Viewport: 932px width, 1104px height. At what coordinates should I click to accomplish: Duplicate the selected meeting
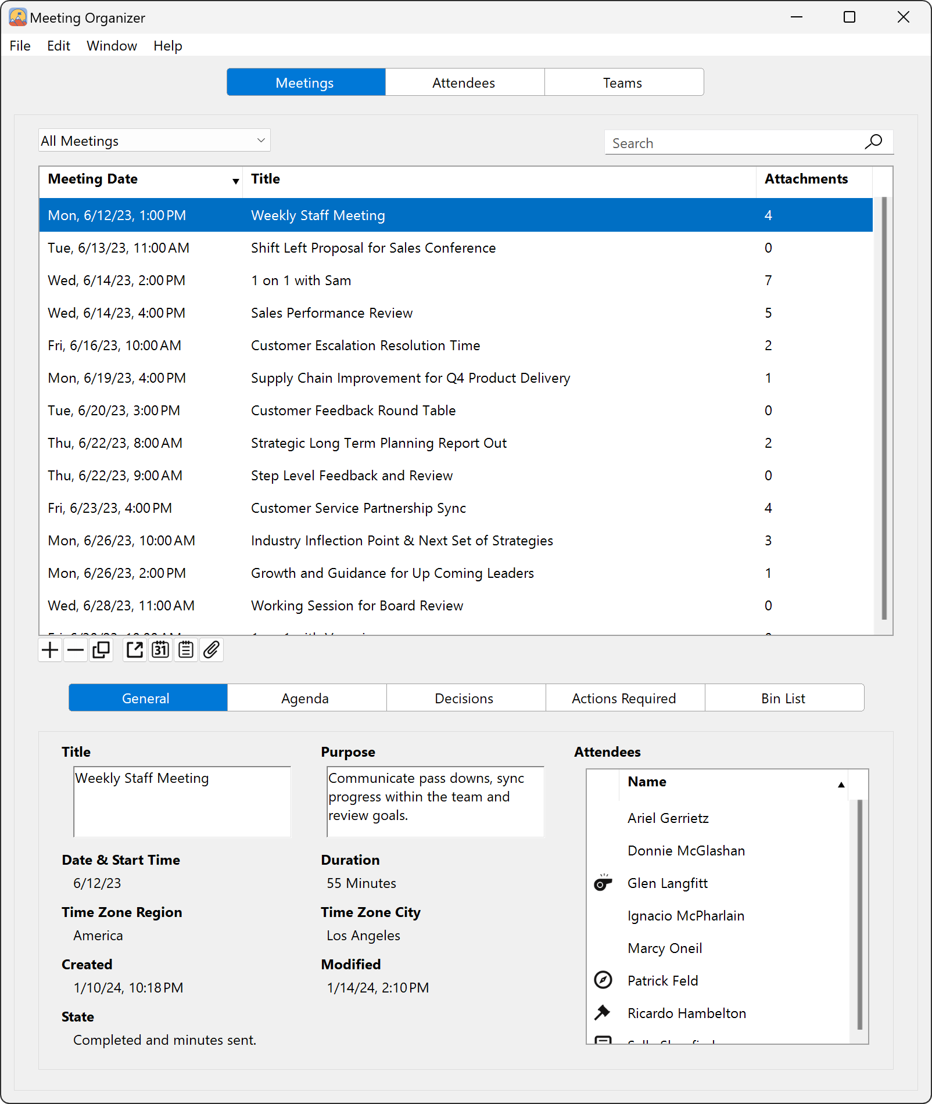pyautogui.click(x=101, y=649)
